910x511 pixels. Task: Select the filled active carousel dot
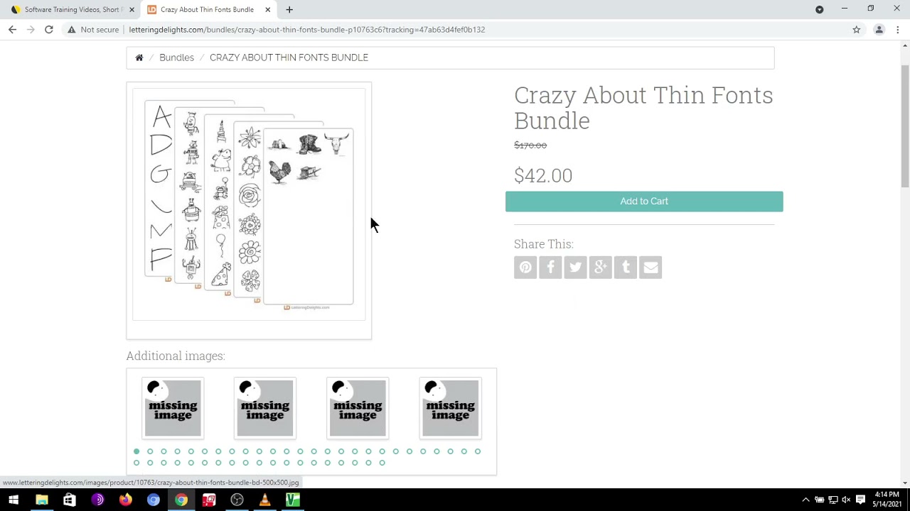tap(136, 451)
